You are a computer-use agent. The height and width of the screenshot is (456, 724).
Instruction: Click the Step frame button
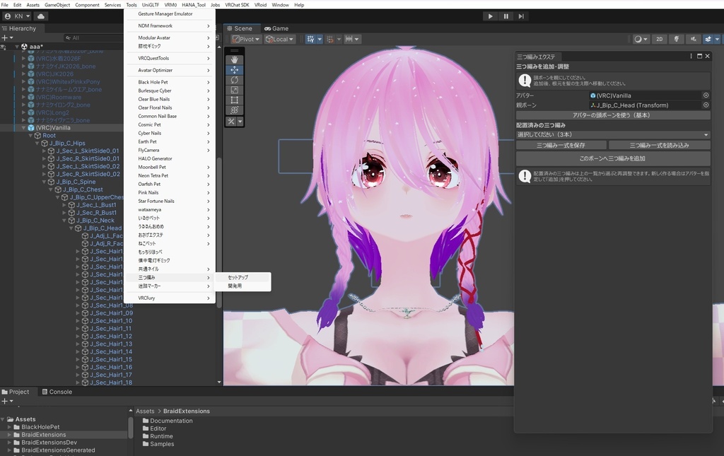tap(521, 16)
